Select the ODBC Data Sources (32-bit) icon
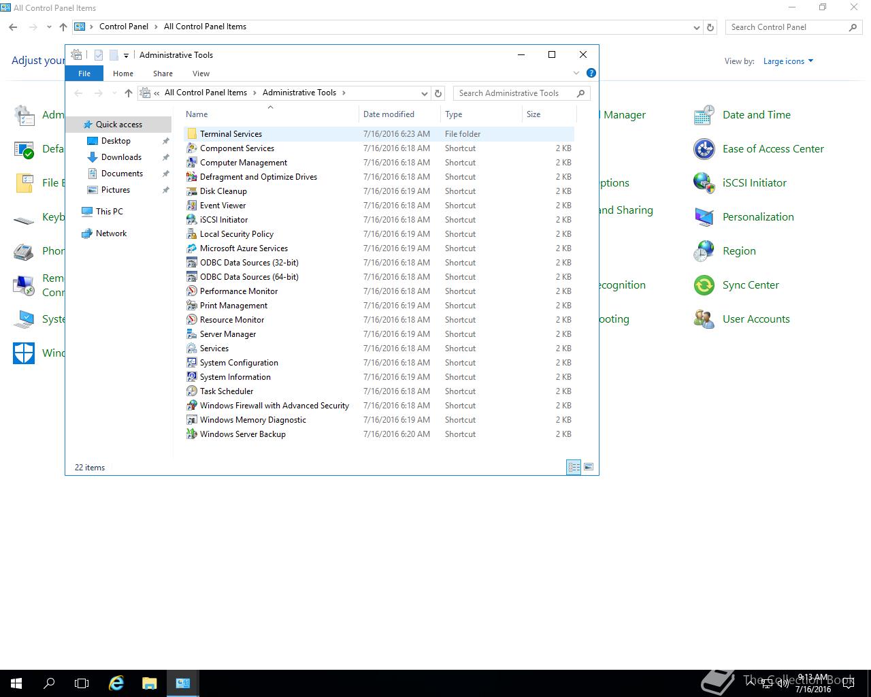The width and height of the screenshot is (871, 697). click(192, 263)
